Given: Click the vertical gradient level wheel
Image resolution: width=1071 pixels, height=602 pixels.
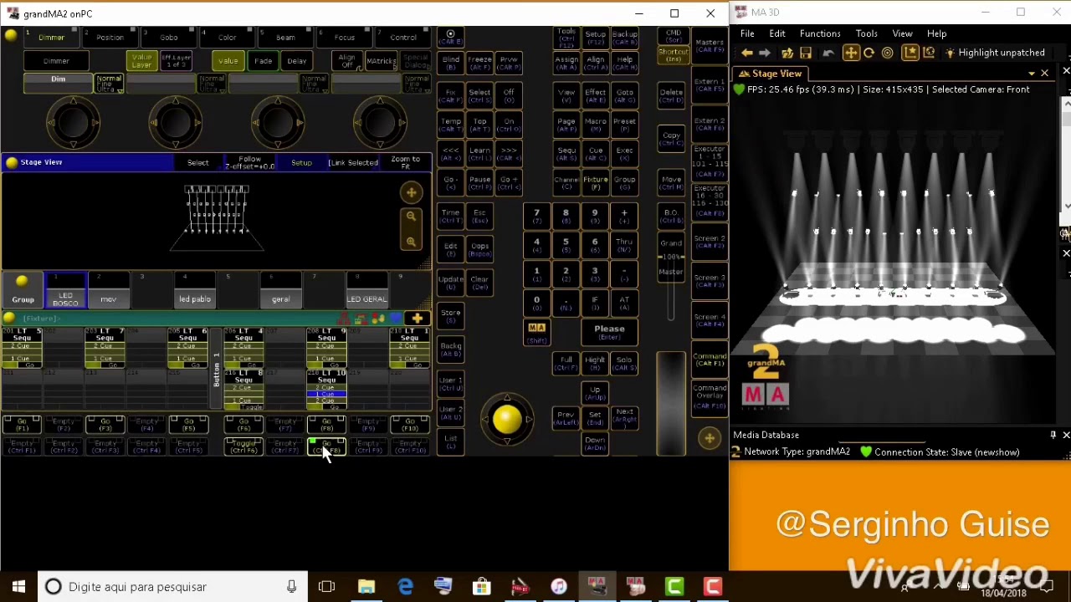Looking at the screenshot, I should pyautogui.click(x=670, y=404).
